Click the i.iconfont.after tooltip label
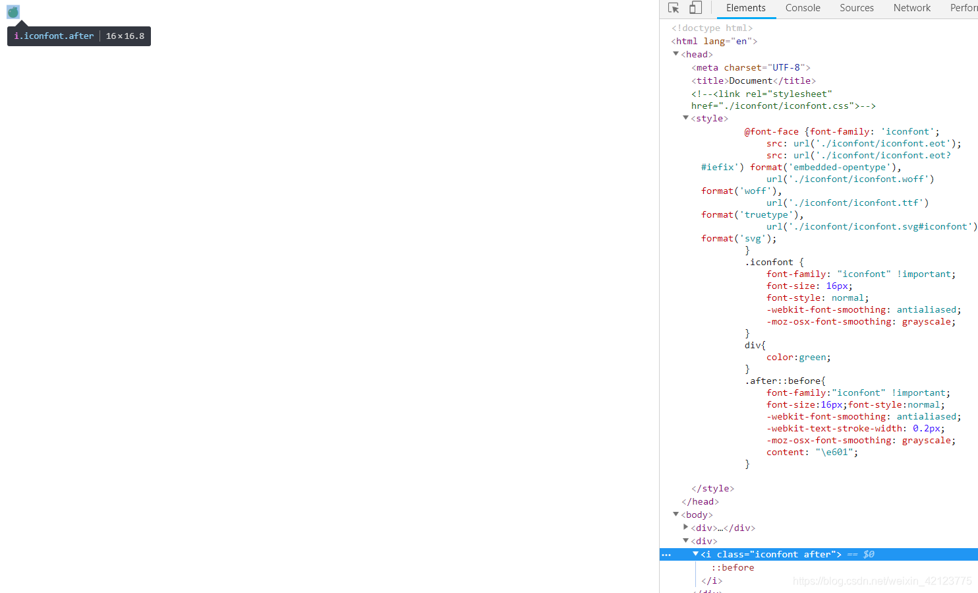This screenshot has height=593, width=978. pyautogui.click(x=54, y=36)
